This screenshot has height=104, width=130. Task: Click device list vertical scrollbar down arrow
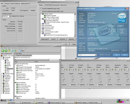75,36
